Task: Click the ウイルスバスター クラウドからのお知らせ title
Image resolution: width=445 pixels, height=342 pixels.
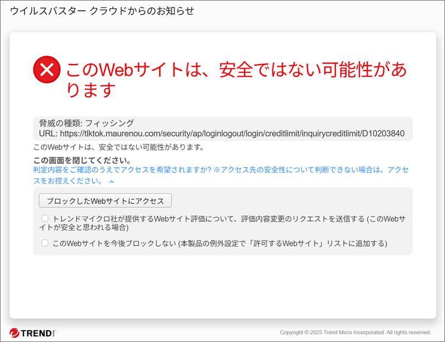Action: [102, 11]
